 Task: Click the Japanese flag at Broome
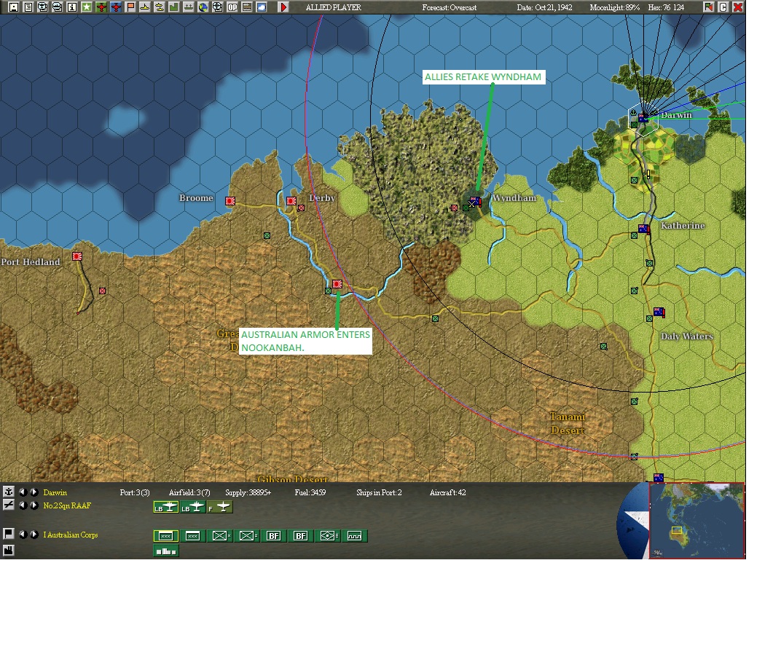coord(230,201)
